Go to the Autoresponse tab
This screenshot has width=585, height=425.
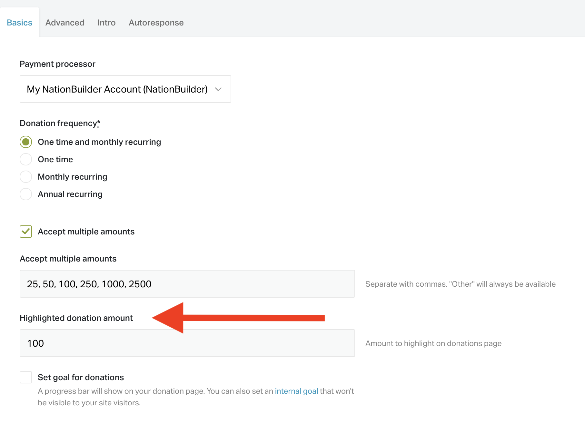(156, 23)
